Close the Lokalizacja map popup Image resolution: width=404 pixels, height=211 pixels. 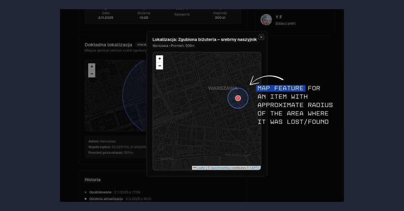pos(261,37)
